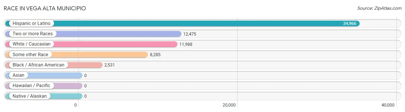Click the 8,285 value label

[x=155, y=54]
